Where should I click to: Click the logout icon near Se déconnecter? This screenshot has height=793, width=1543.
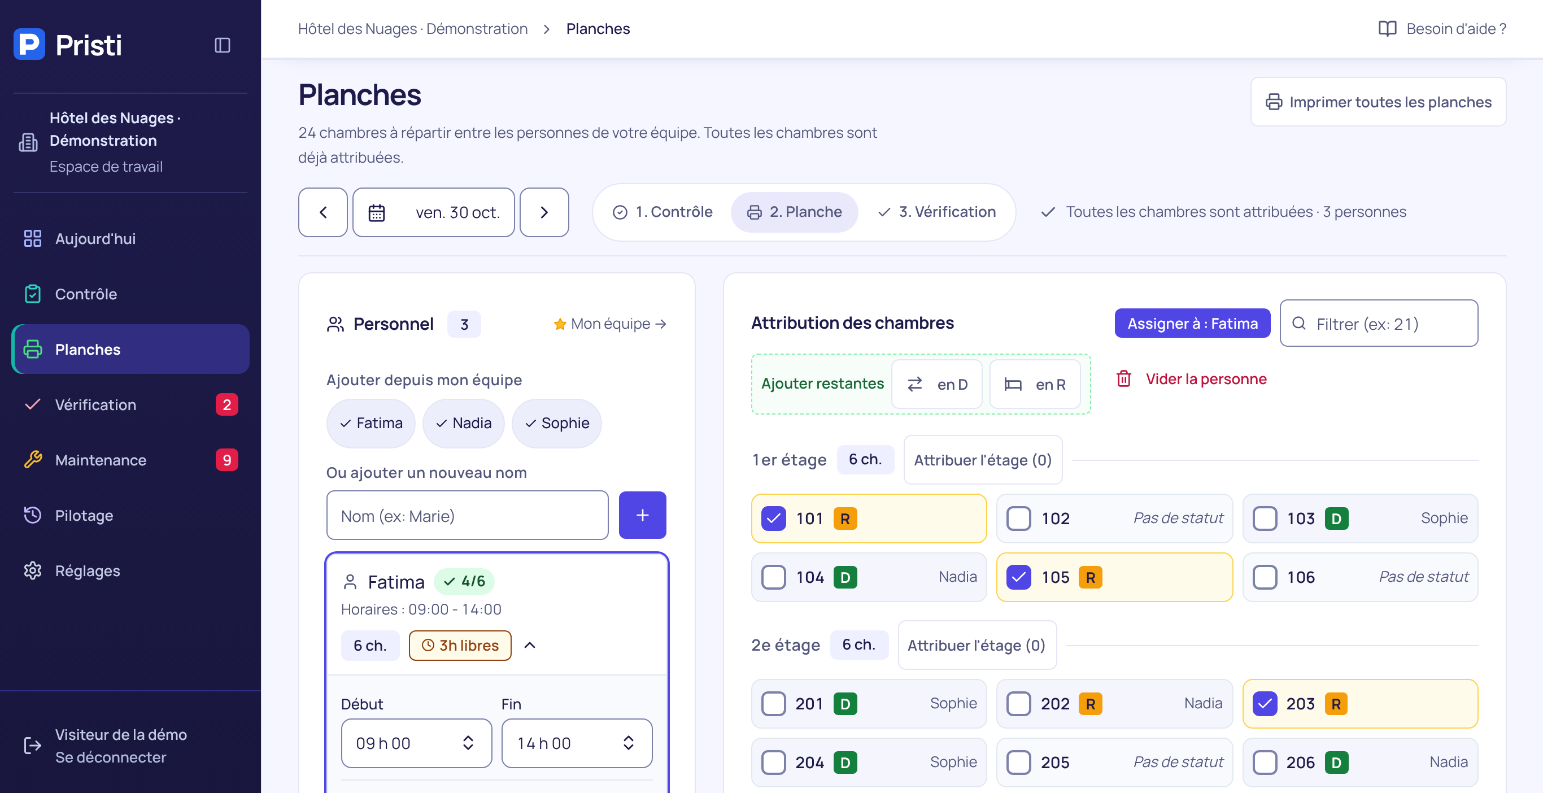coord(32,746)
